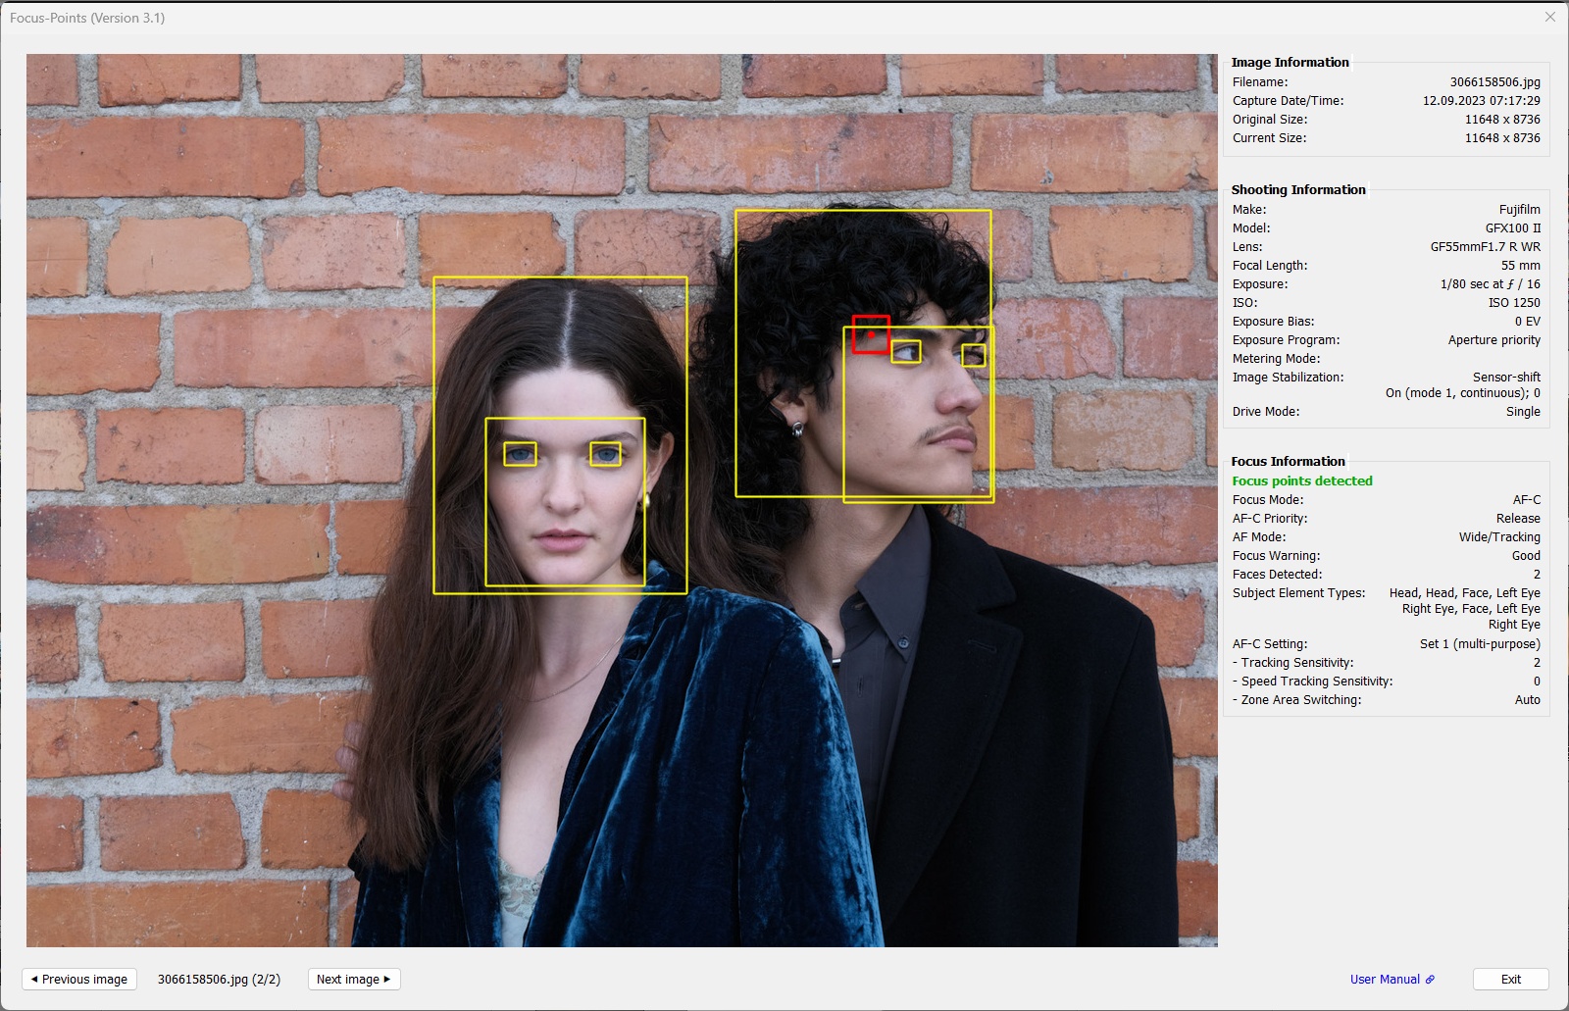
Task: Open the User Manual link
Action: pyautogui.click(x=1384, y=979)
